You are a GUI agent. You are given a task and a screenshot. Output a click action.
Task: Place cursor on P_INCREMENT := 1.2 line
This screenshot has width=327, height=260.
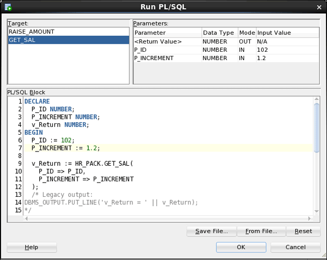coord(65,148)
